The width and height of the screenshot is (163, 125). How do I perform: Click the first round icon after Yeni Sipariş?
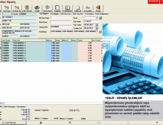point(41,123)
